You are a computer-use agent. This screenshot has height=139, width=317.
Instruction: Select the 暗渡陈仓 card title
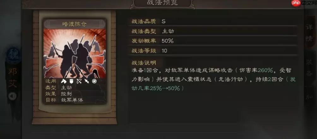tap(74, 24)
